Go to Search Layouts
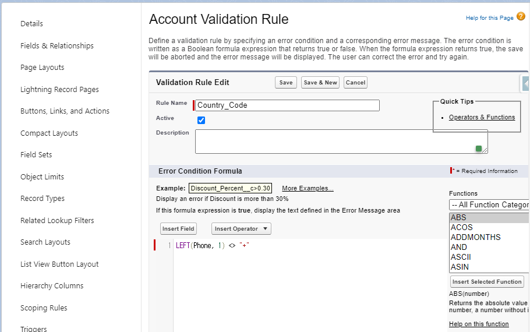This screenshot has width=530, height=332. pos(45,242)
